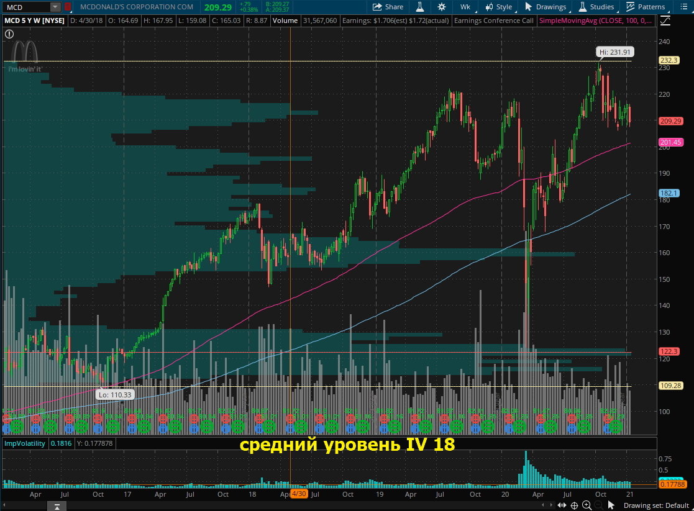Screen dimensions: 694x511
Task: Click the Y: 0.177878 readout
Action: (94, 443)
